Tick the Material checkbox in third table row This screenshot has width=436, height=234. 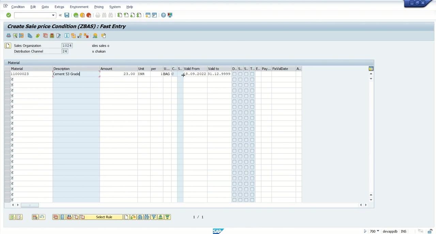click(12, 85)
